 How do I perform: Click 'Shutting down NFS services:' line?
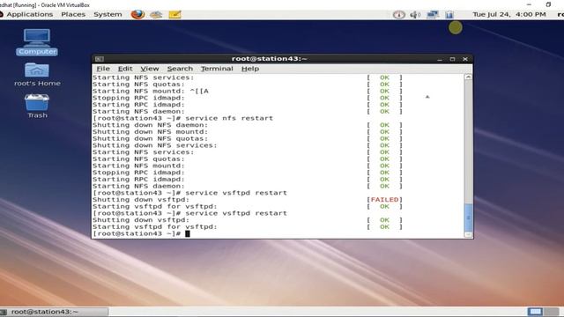click(155, 145)
